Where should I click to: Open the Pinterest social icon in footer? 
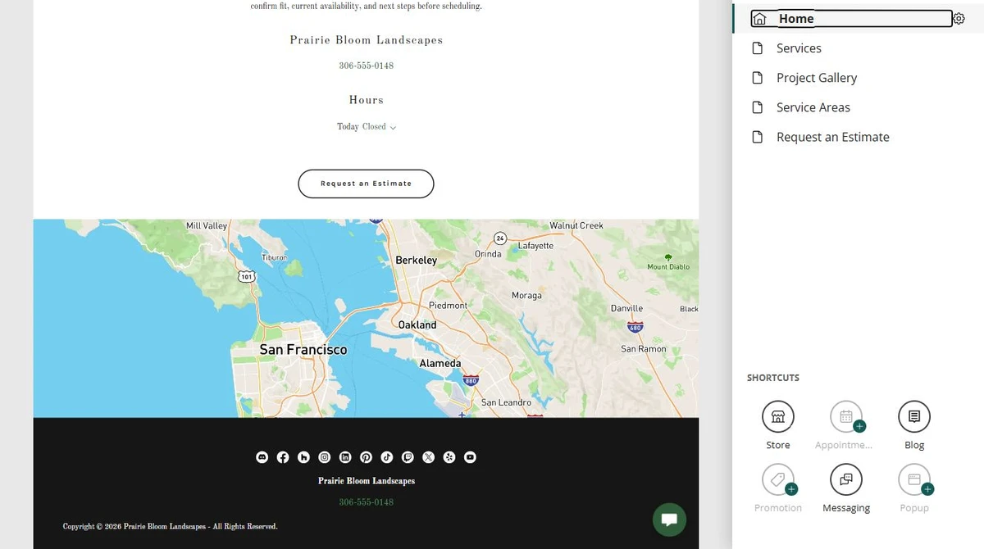(x=366, y=457)
